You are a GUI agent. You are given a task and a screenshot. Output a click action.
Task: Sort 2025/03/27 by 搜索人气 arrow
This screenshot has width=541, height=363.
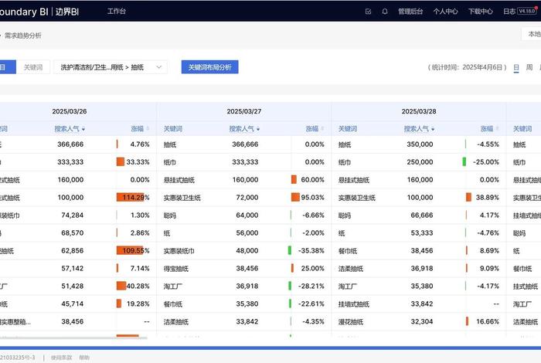[x=258, y=129]
